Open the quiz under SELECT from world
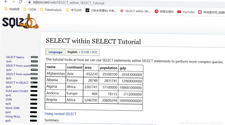 click(x=9, y=70)
